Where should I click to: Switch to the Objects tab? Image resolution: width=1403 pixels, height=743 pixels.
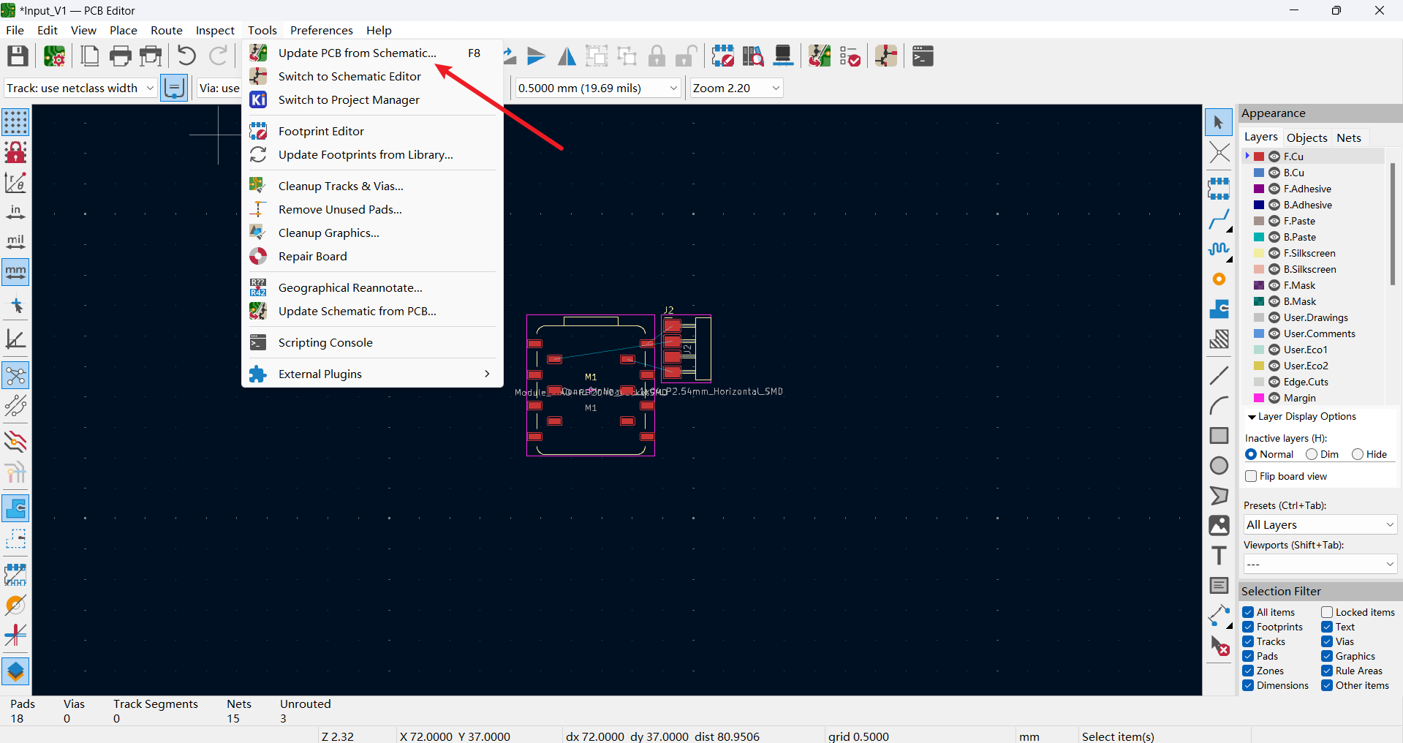tap(1306, 137)
